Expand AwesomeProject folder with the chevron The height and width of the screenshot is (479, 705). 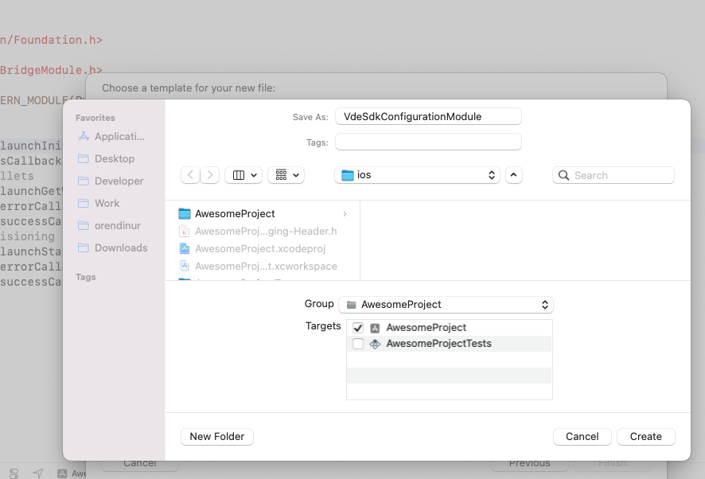click(345, 214)
